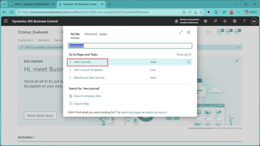Expand the Item Journals result chevron

70,62
